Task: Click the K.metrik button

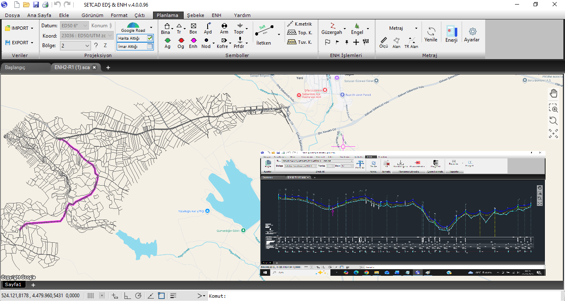Action: 300,24
